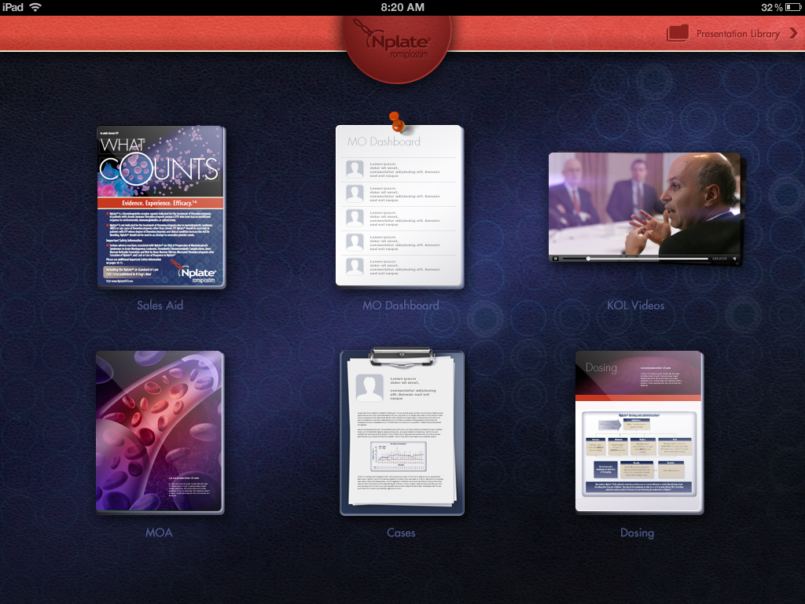Tap the Dosing label below the thumbnail
Viewport: 805px width, 604px height.
[637, 532]
